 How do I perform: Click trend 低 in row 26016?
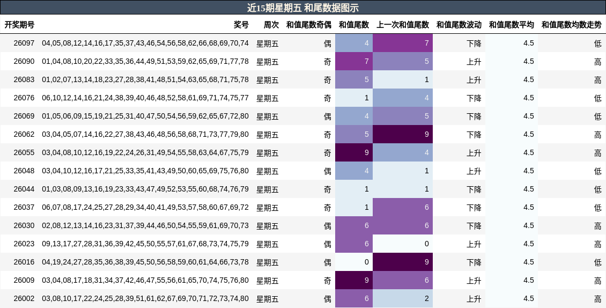coord(598,262)
